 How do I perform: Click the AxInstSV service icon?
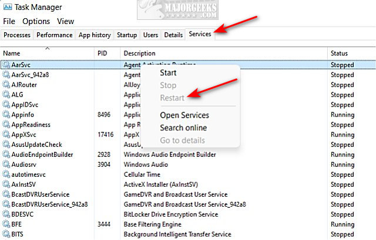click(x=6, y=184)
